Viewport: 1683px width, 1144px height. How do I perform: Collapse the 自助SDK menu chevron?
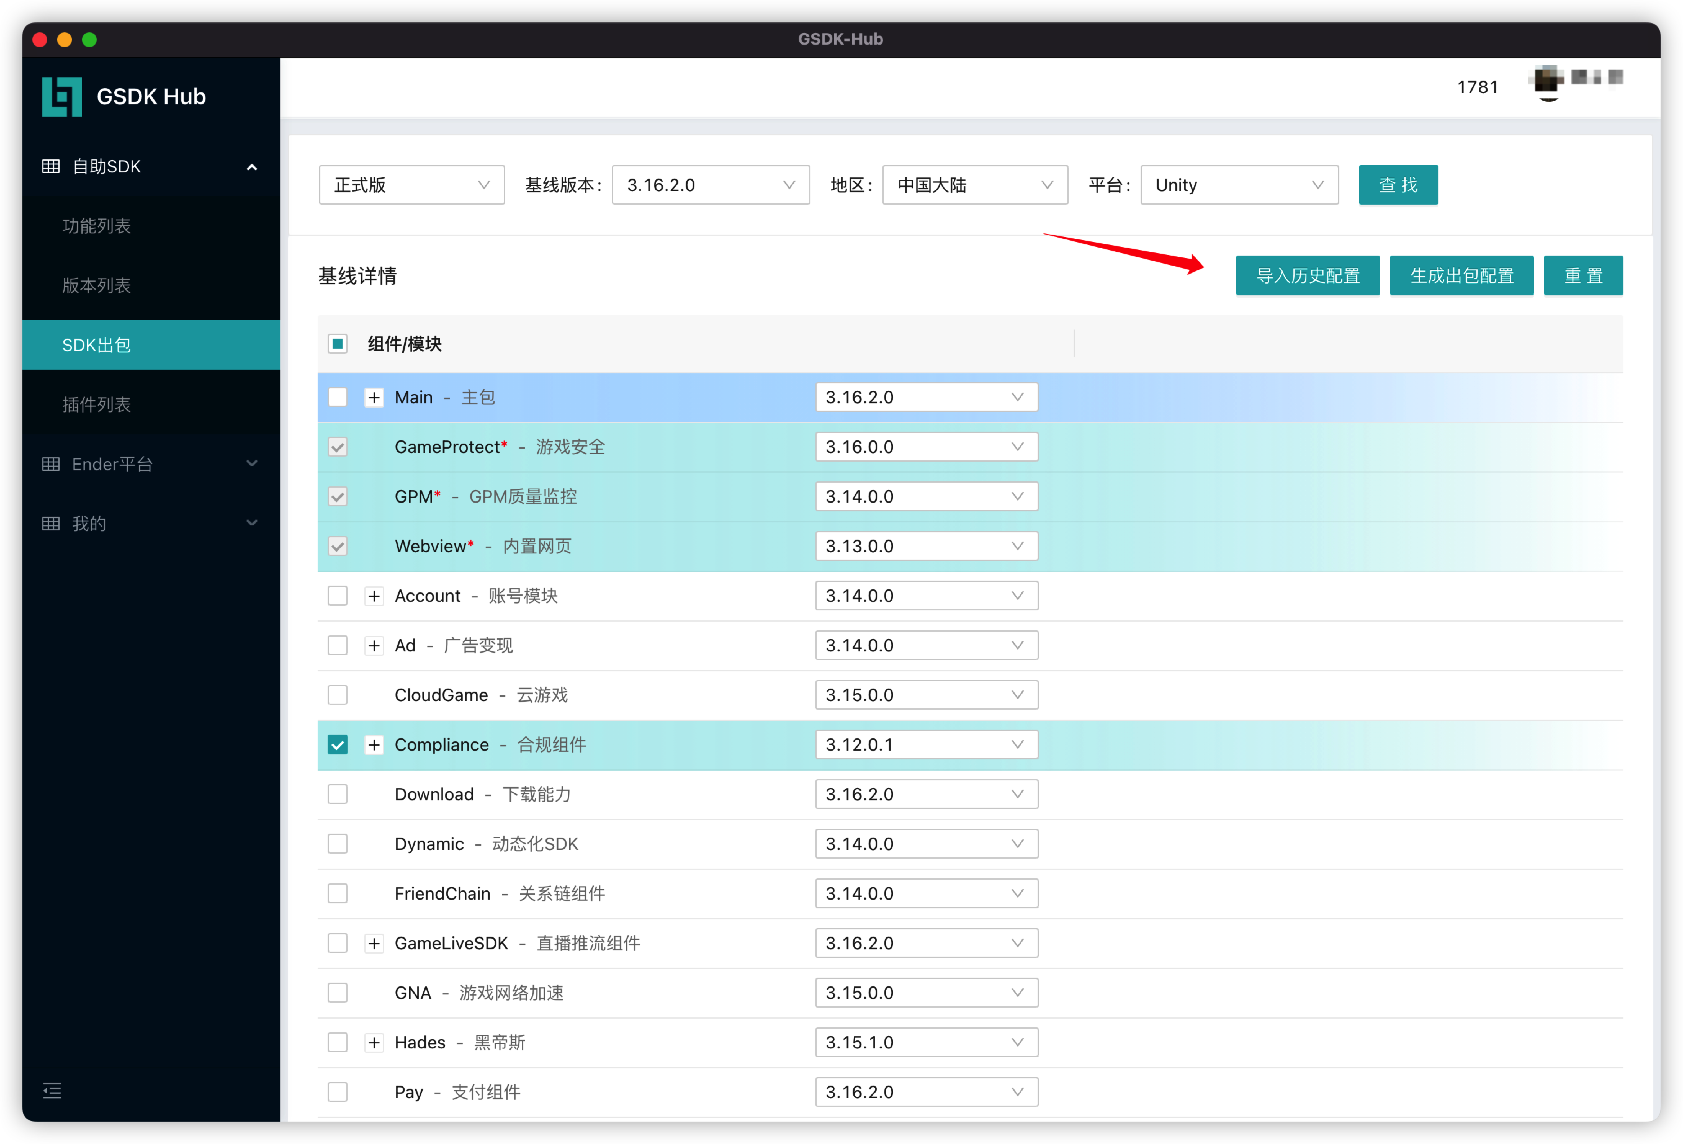coord(252,167)
